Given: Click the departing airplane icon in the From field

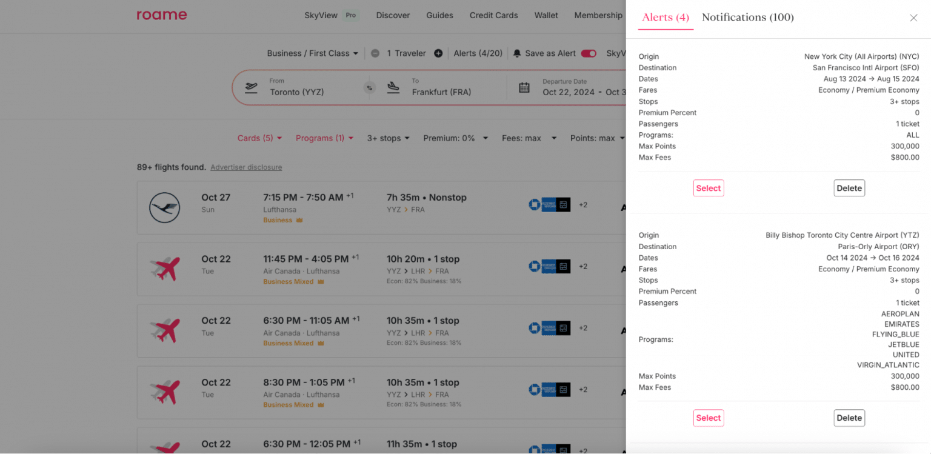Looking at the screenshot, I should coord(251,87).
